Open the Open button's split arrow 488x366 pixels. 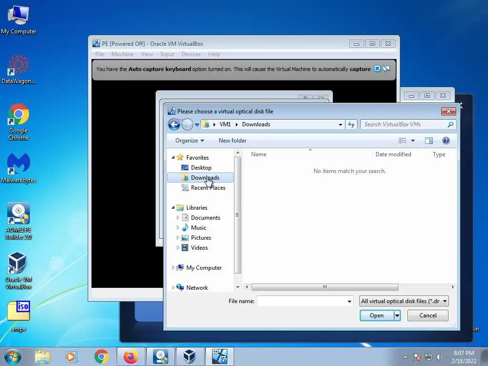397,315
